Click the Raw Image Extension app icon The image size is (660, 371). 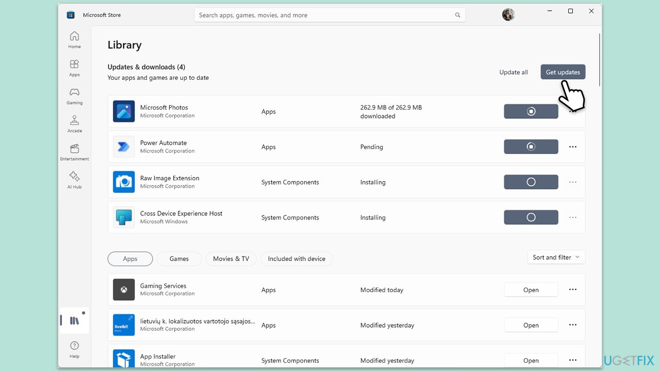click(124, 182)
